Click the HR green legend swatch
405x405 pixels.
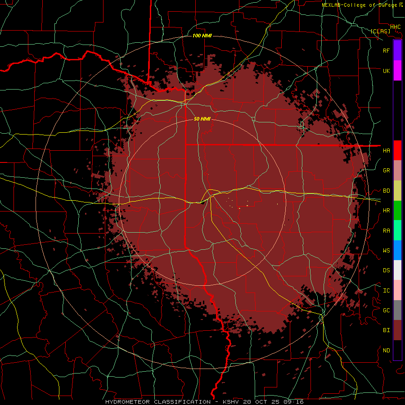(397, 210)
